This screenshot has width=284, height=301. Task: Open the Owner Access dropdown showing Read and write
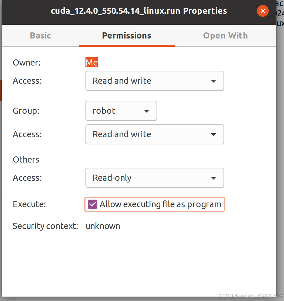point(154,81)
